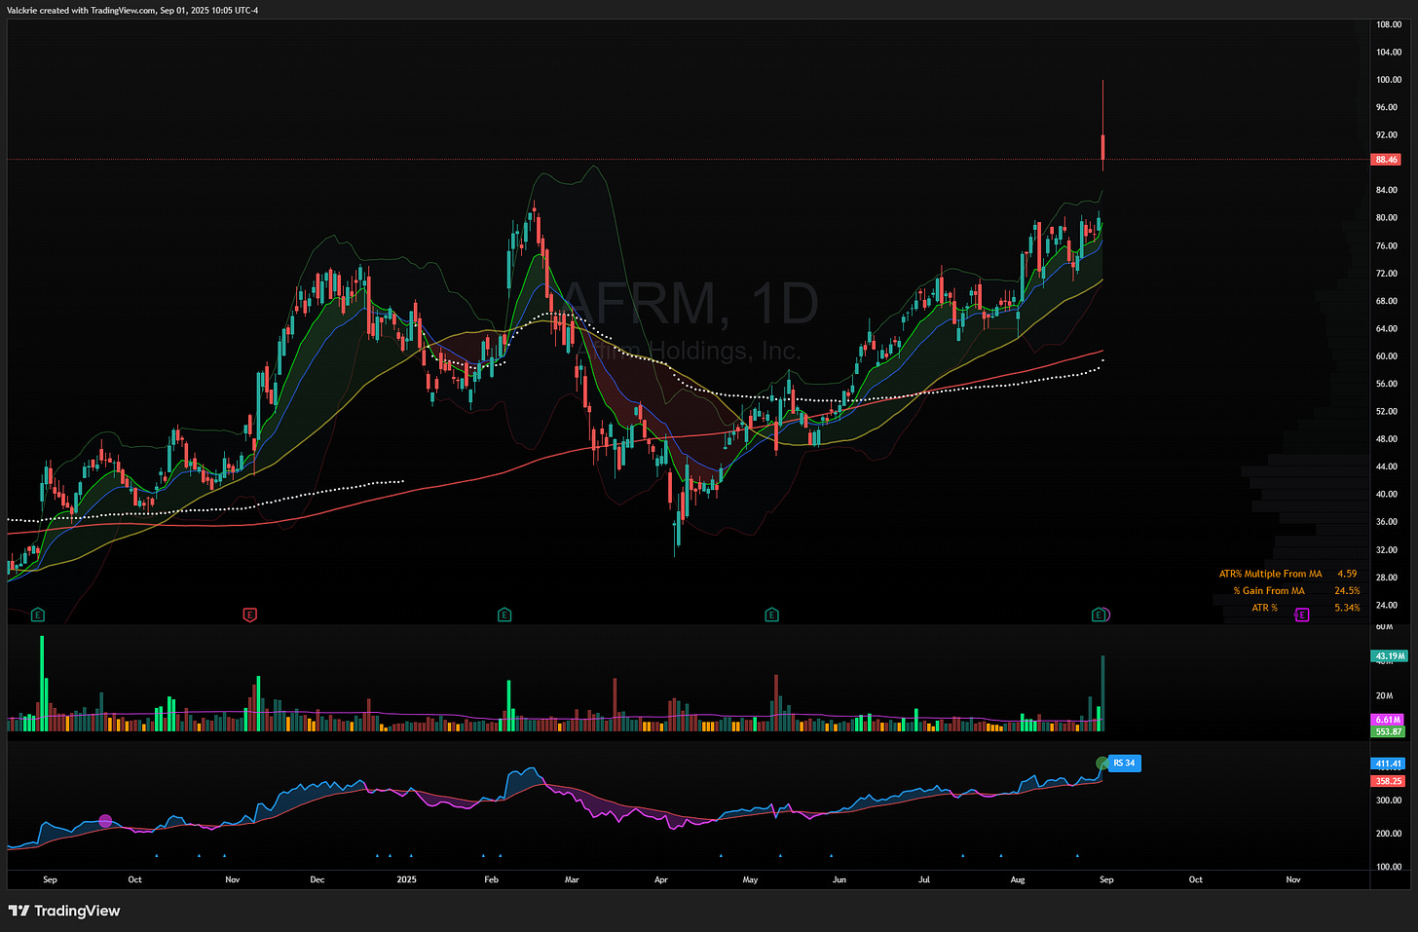
Task: Click the Dec label on time axis
Action: pos(317,879)
